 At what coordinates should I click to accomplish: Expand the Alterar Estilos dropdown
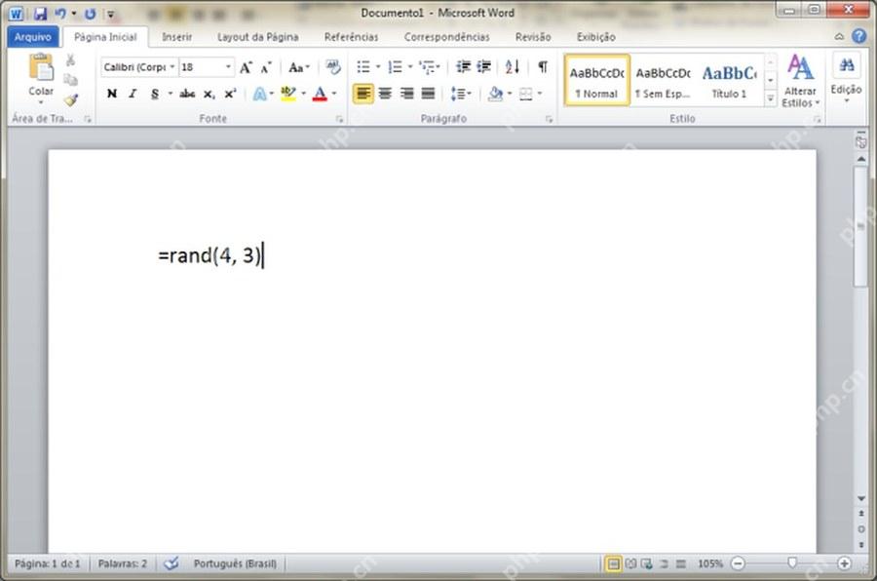(800, 81)
